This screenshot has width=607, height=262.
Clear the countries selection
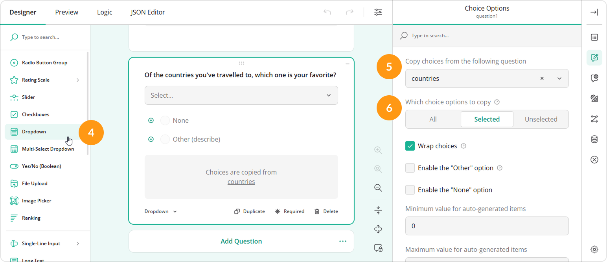542,78
